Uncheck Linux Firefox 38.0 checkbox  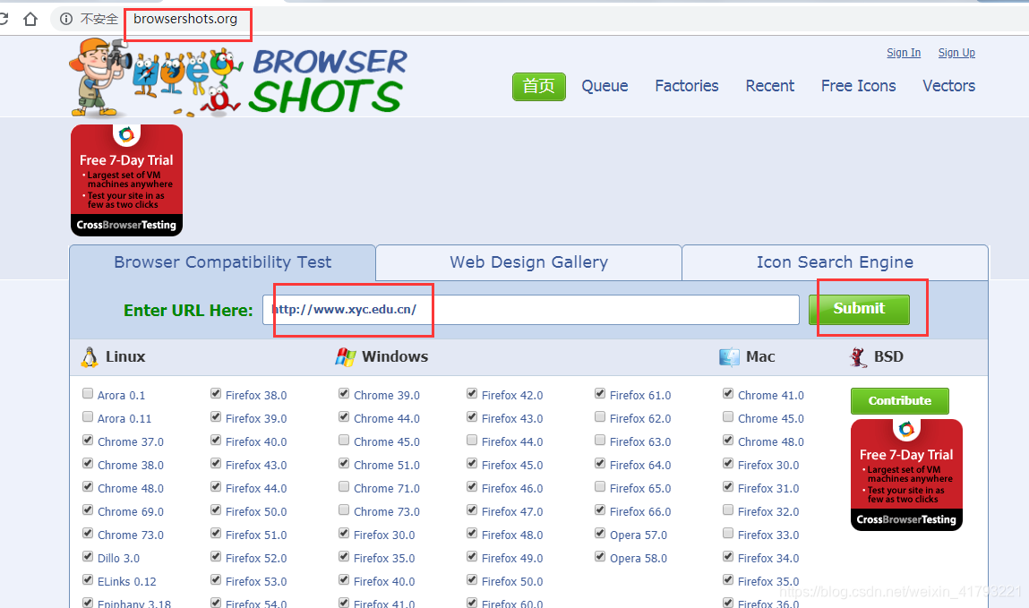coord(216,393)
